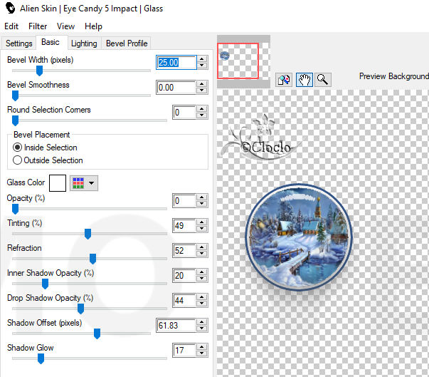Open the Glass Color palette grid dropdown
429x377 pixels.
pos(84,183)
